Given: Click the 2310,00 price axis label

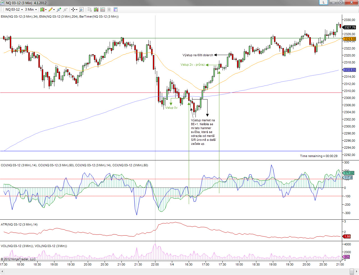Looking at the screenshot, I should (x=350, y=91).
